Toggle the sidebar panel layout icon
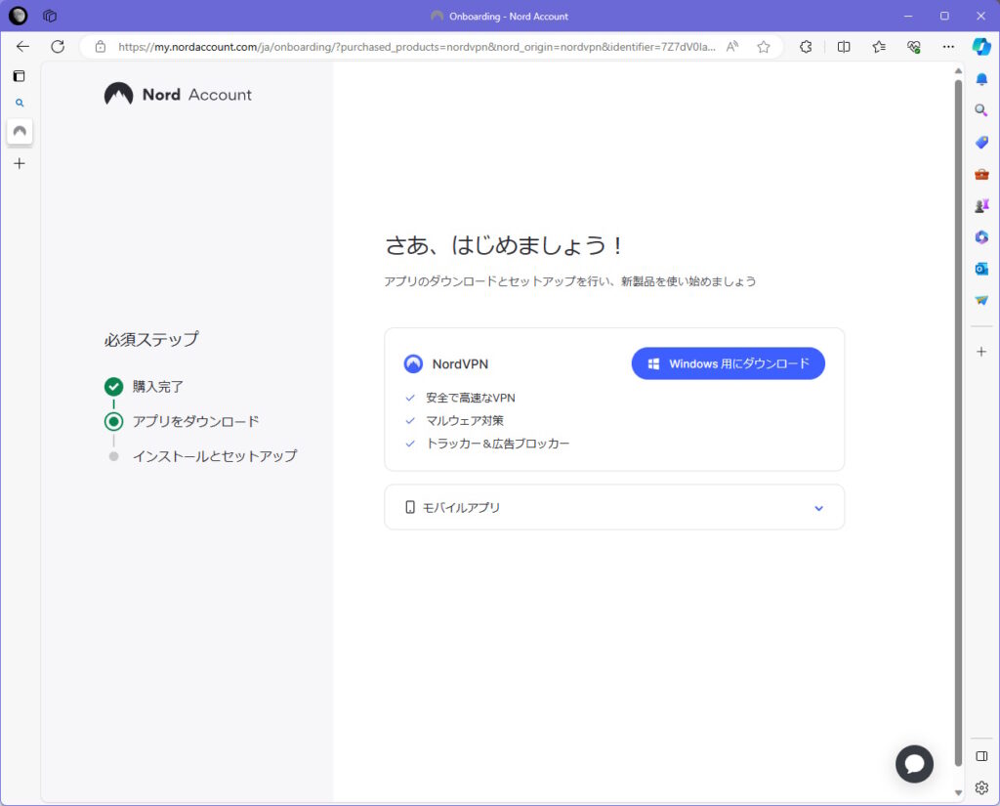The width and height of the screenshot is (1000, 806). [981, 756]
